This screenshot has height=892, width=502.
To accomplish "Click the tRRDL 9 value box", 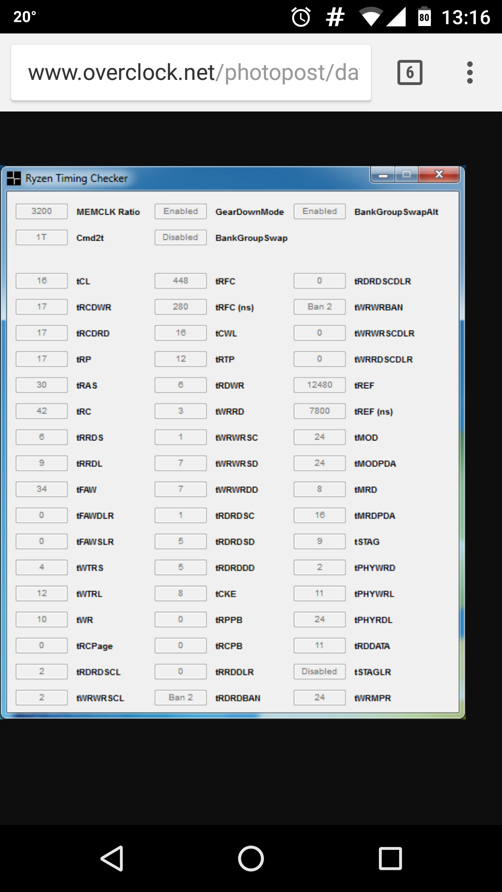I will pyautogui.click(x=42, y=463).
